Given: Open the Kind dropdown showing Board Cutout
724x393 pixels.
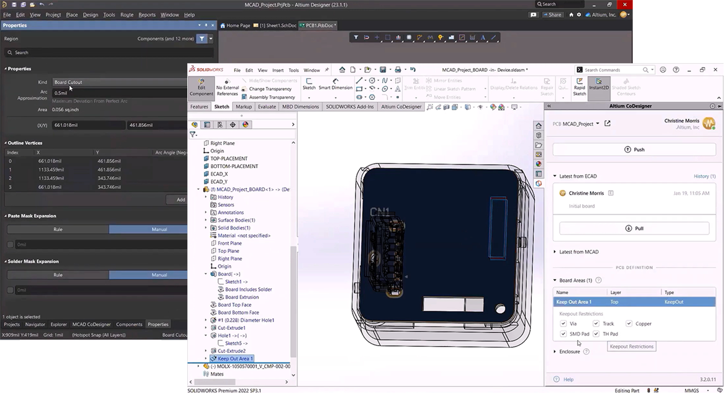Looking at the screenshot, I should pos(120,82).
